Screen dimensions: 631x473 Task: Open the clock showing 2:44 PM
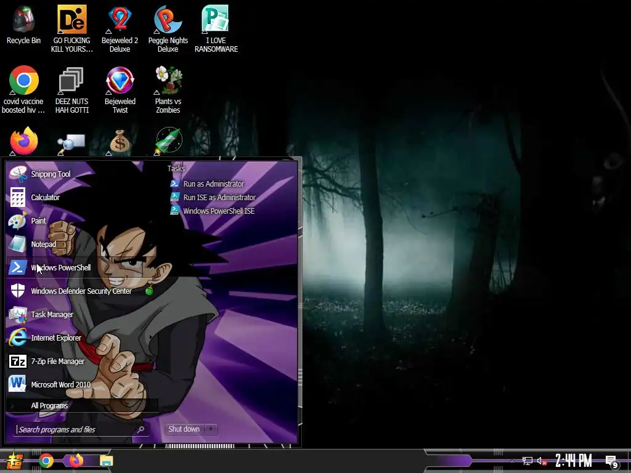coord(574,461)
